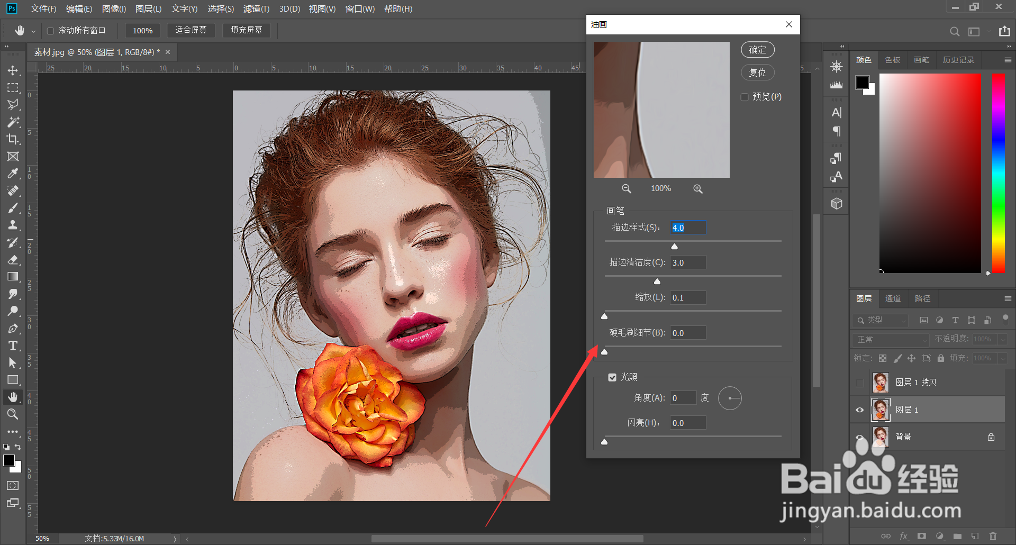The width and height of the screenshot is (1016, 545).
Task: Open the workspace switcher dropdown
Action: [x=977, y=31]
